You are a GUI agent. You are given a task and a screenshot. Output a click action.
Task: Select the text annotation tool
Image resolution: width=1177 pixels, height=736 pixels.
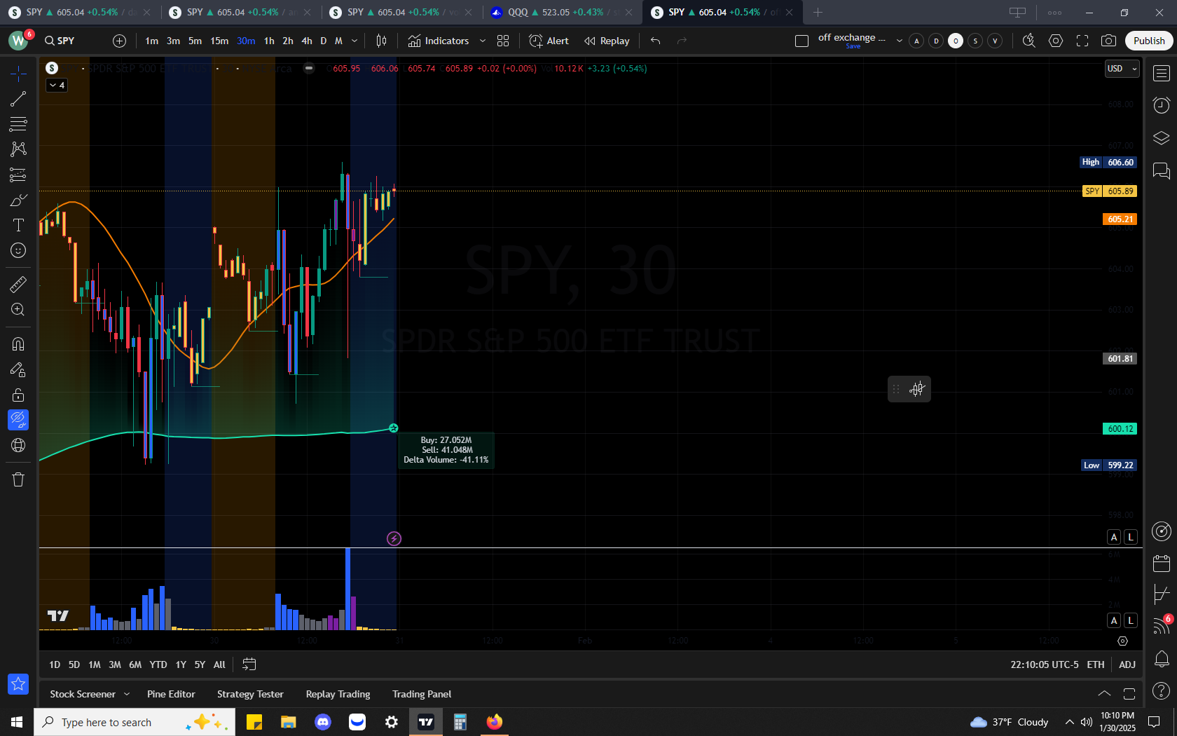[x=18, y=225]
